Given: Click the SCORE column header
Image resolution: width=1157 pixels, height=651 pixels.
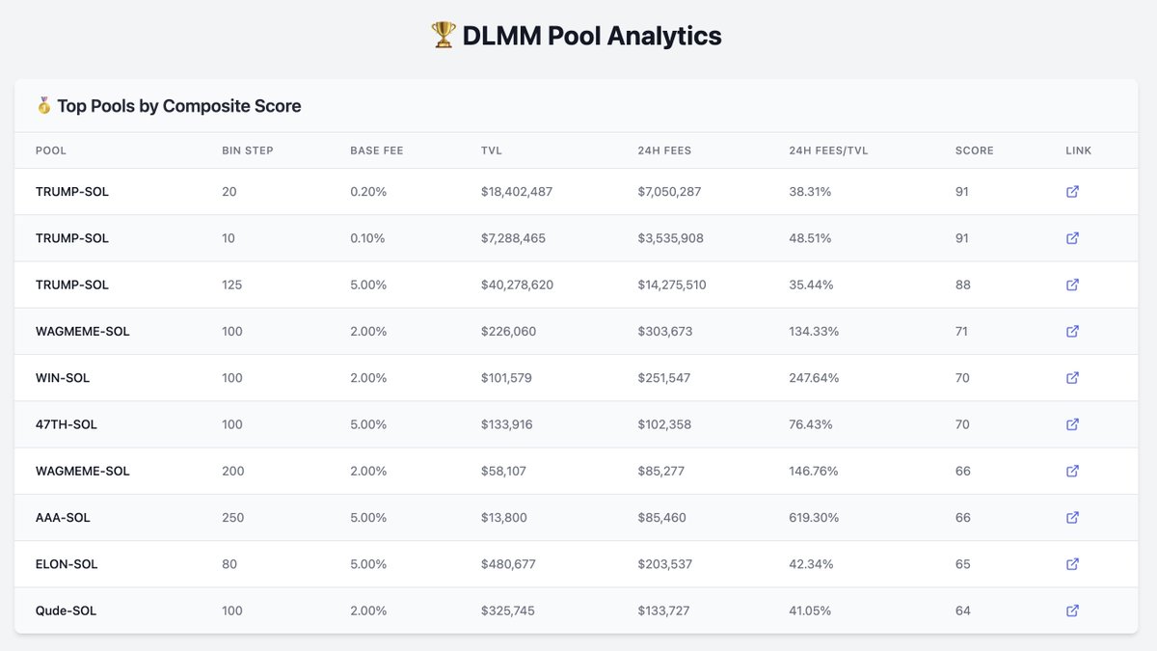Looking at the screenshot, I should 974,150.
